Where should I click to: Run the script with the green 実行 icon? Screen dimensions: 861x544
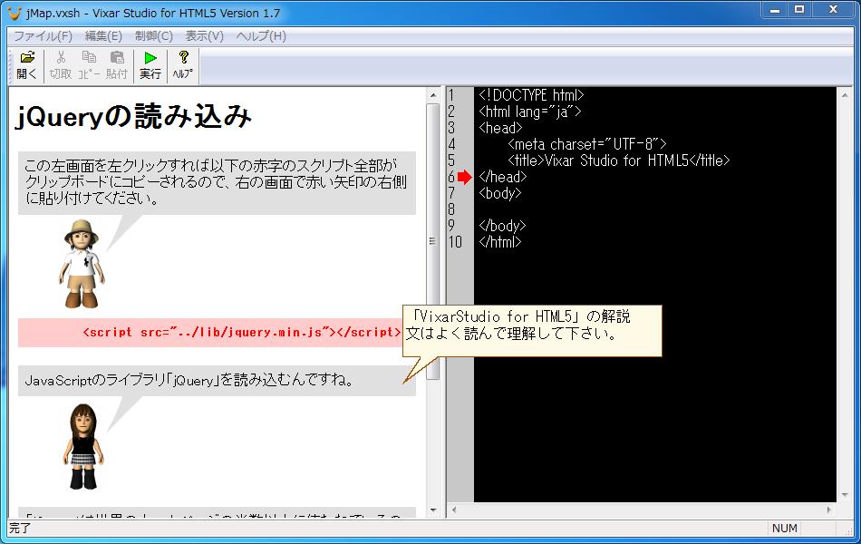pos(151,62)
